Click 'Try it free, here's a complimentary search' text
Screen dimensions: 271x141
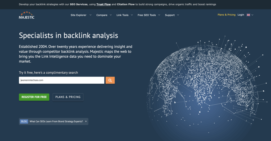point(48,73)
